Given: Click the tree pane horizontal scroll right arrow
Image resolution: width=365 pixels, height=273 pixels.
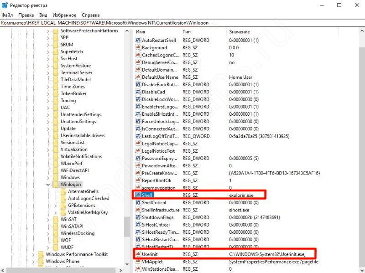Looking at the screenshot, I should 120,270.
